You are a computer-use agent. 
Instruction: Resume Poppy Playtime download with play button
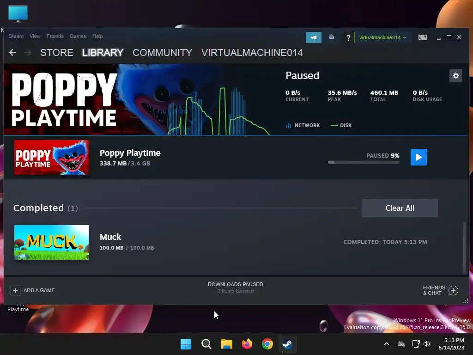click(x=418, y=157)
